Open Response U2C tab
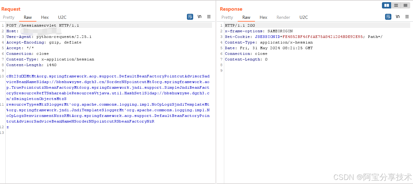This screenshot has width=413, height=184. point(304,17)
